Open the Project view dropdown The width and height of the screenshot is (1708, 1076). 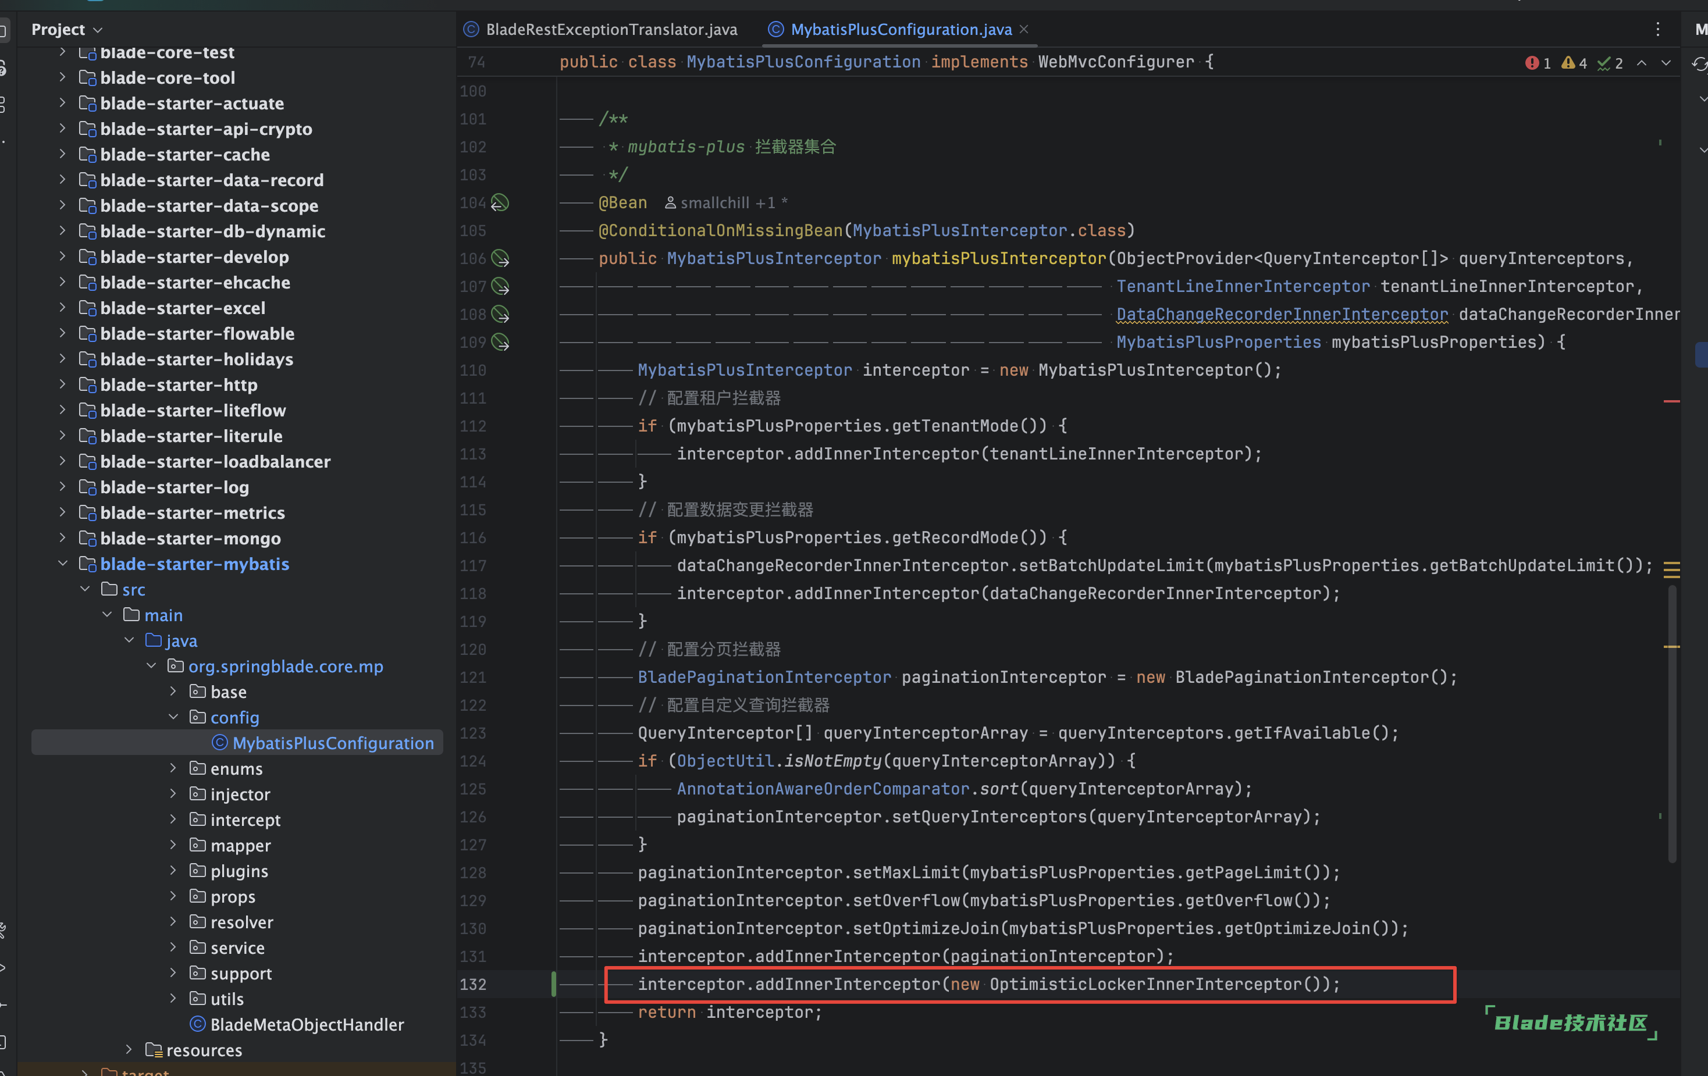pos(67,29)
